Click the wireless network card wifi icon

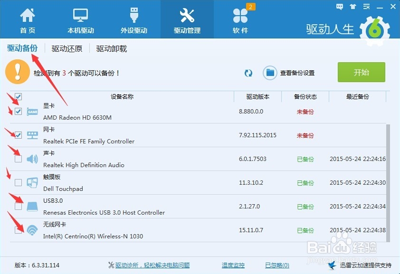[x=32, y=230]
